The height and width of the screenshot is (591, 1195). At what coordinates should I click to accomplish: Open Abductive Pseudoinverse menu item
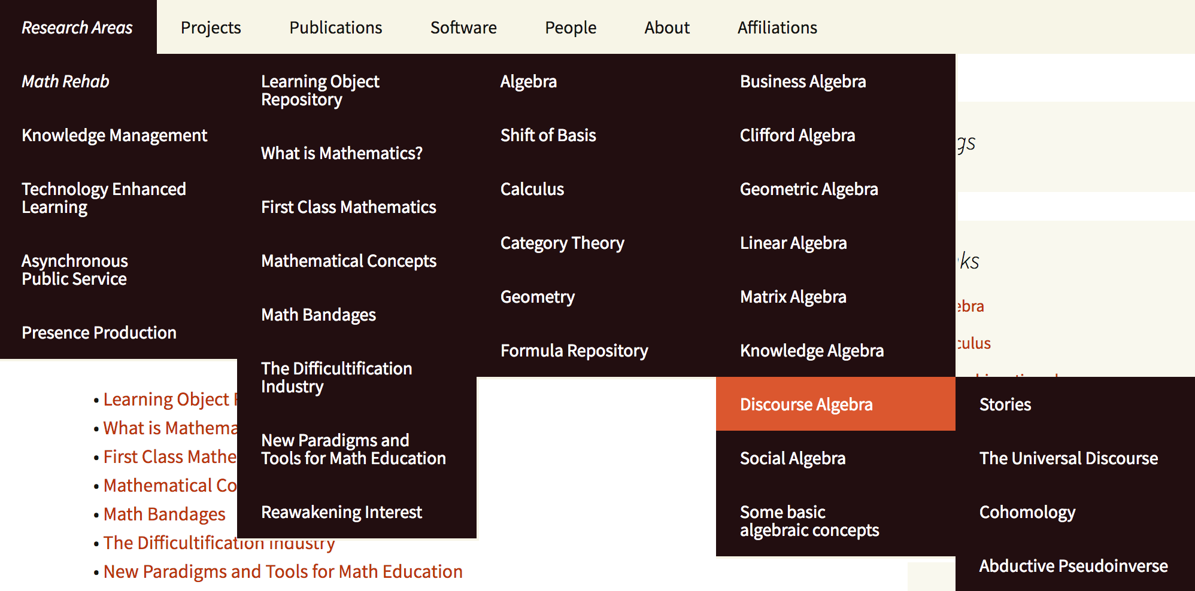1073,566
